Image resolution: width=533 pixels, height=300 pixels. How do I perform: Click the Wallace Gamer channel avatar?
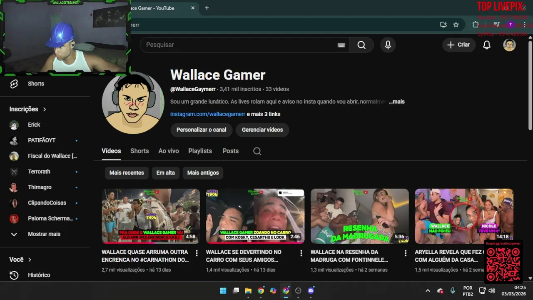pyautogui.click(x=133, y=103)
